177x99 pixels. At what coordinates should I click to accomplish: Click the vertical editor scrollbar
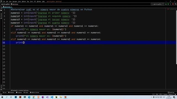(176, 37)
